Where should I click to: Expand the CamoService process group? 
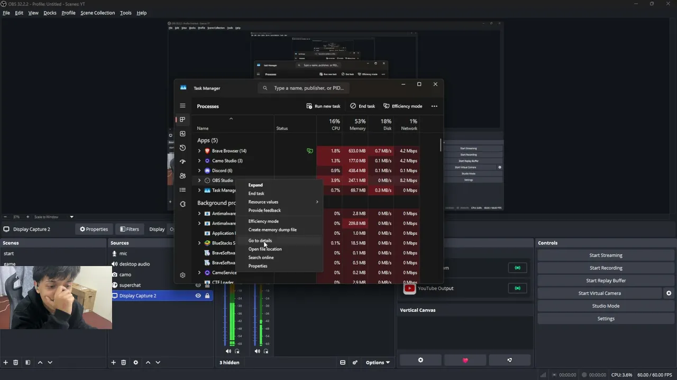coord(199,272)
